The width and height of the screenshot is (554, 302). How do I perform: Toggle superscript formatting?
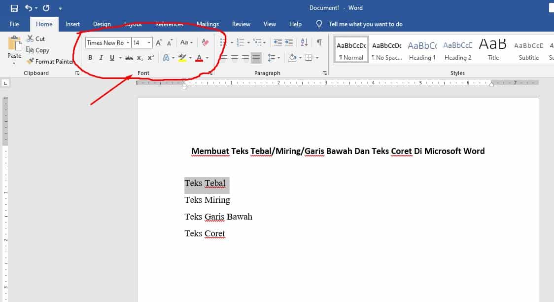151,58
